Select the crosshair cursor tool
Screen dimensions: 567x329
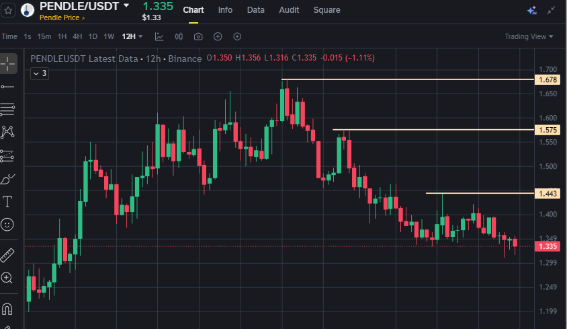[x=7, y=64]
